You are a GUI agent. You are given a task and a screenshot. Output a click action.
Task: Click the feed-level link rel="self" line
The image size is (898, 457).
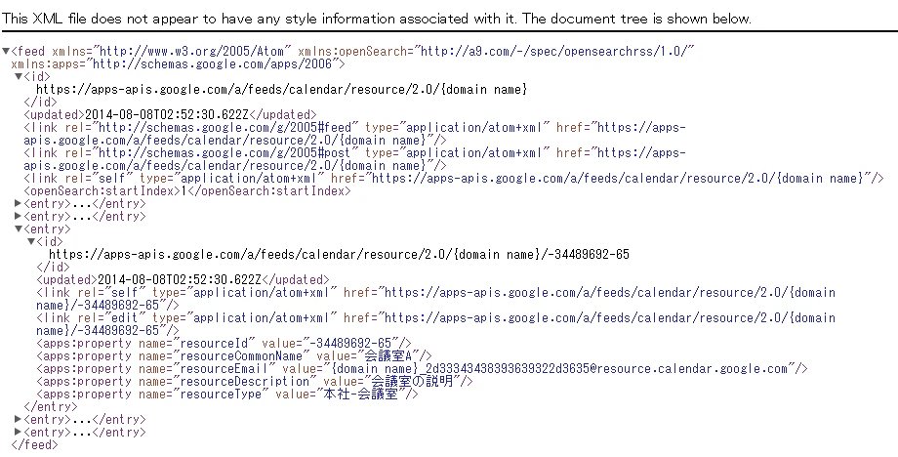(454, 178)
